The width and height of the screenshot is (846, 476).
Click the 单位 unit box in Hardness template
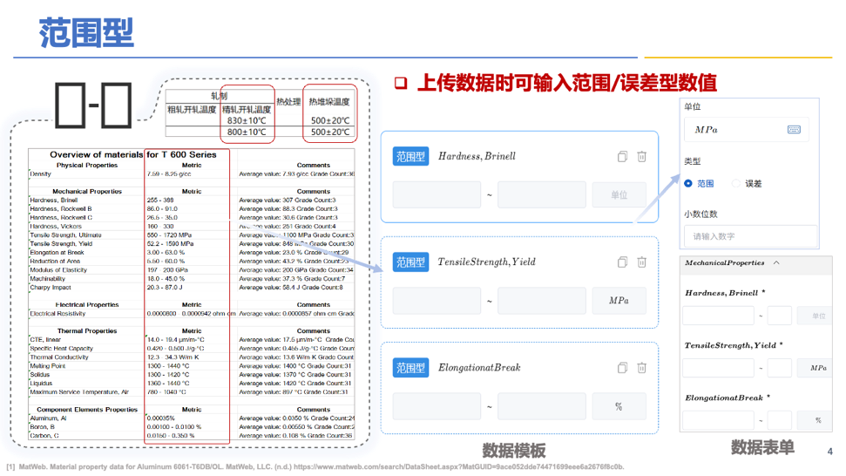click(618, 194)
